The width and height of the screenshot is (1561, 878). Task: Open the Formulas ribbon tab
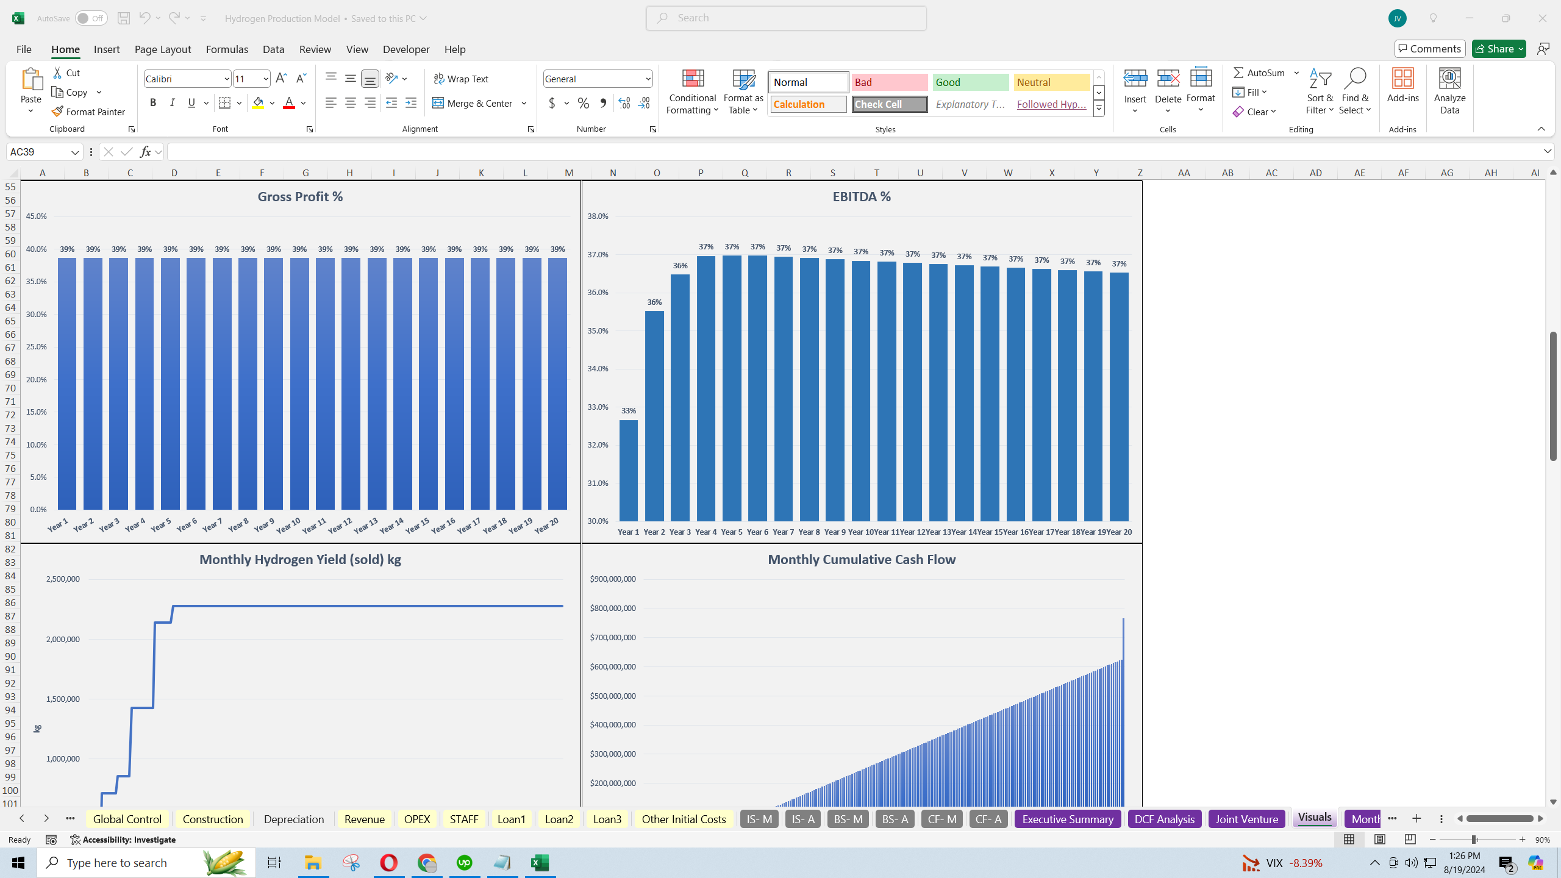(227, 49)
